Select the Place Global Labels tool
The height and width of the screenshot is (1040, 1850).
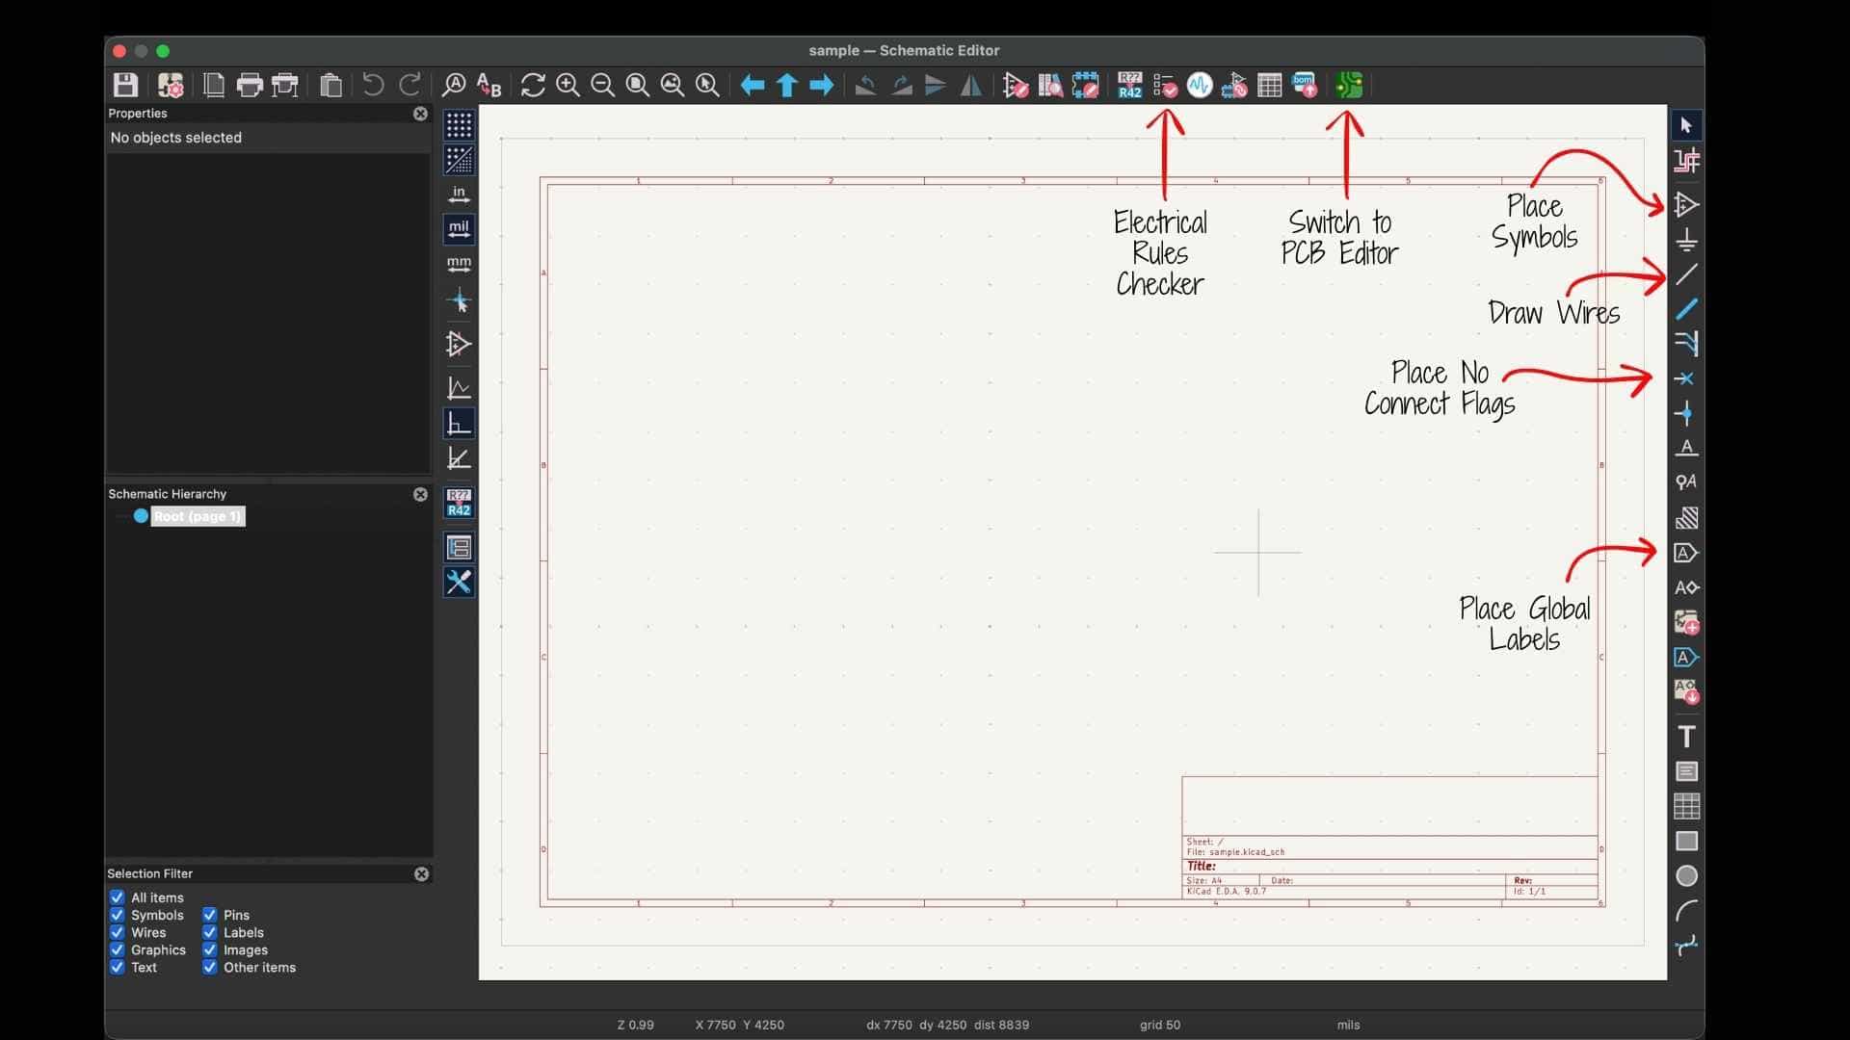tap(1686, 553)
